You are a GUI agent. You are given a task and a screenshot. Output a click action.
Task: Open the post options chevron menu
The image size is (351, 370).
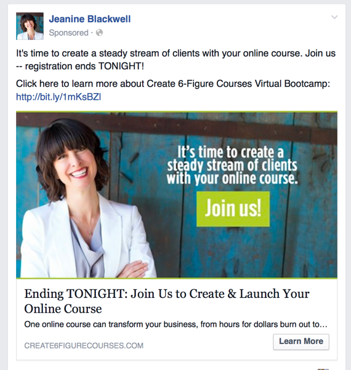pos(334,17)
